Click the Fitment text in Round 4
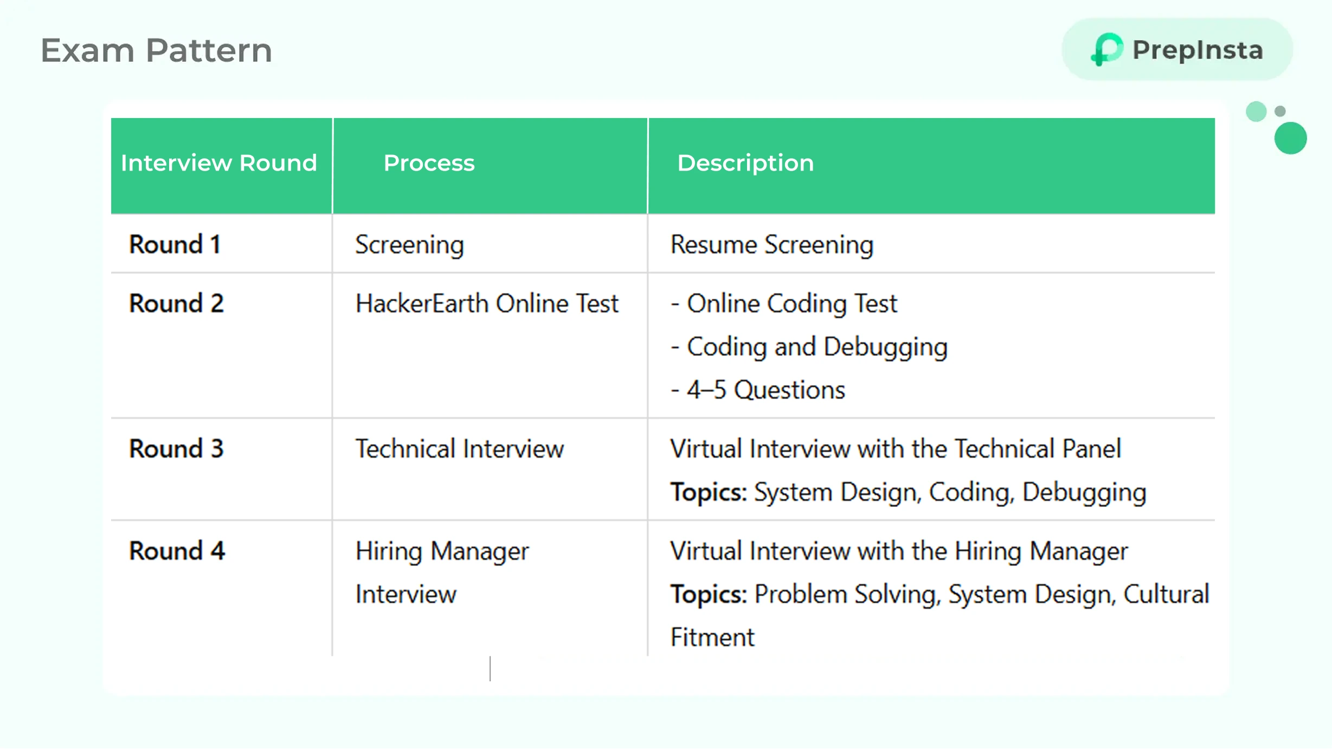 [x=712, y=637]
